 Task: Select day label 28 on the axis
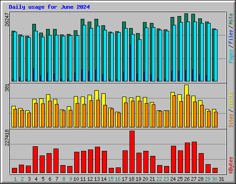pos(201,179)
